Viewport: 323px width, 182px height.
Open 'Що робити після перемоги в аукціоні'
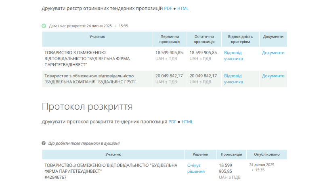point(84,143)
